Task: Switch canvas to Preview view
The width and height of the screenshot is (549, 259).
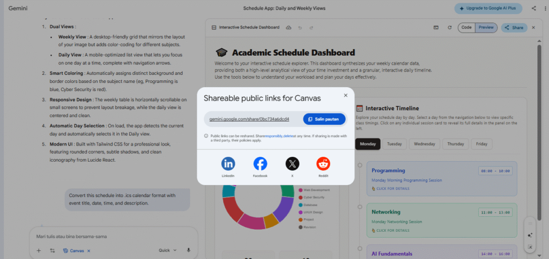Action: 486,27
